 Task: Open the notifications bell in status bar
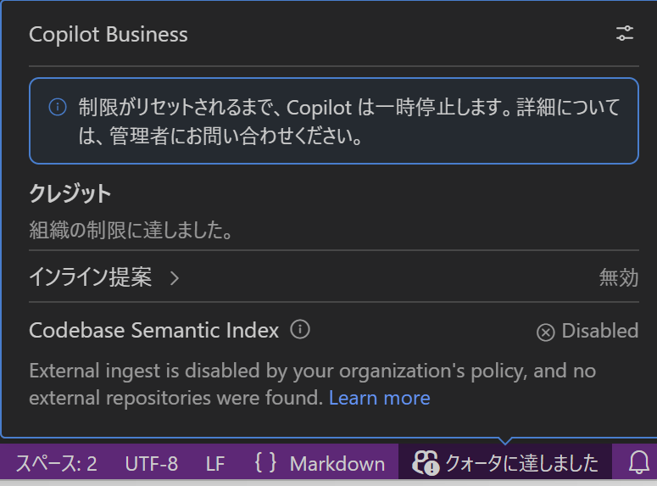pos(638,463)
